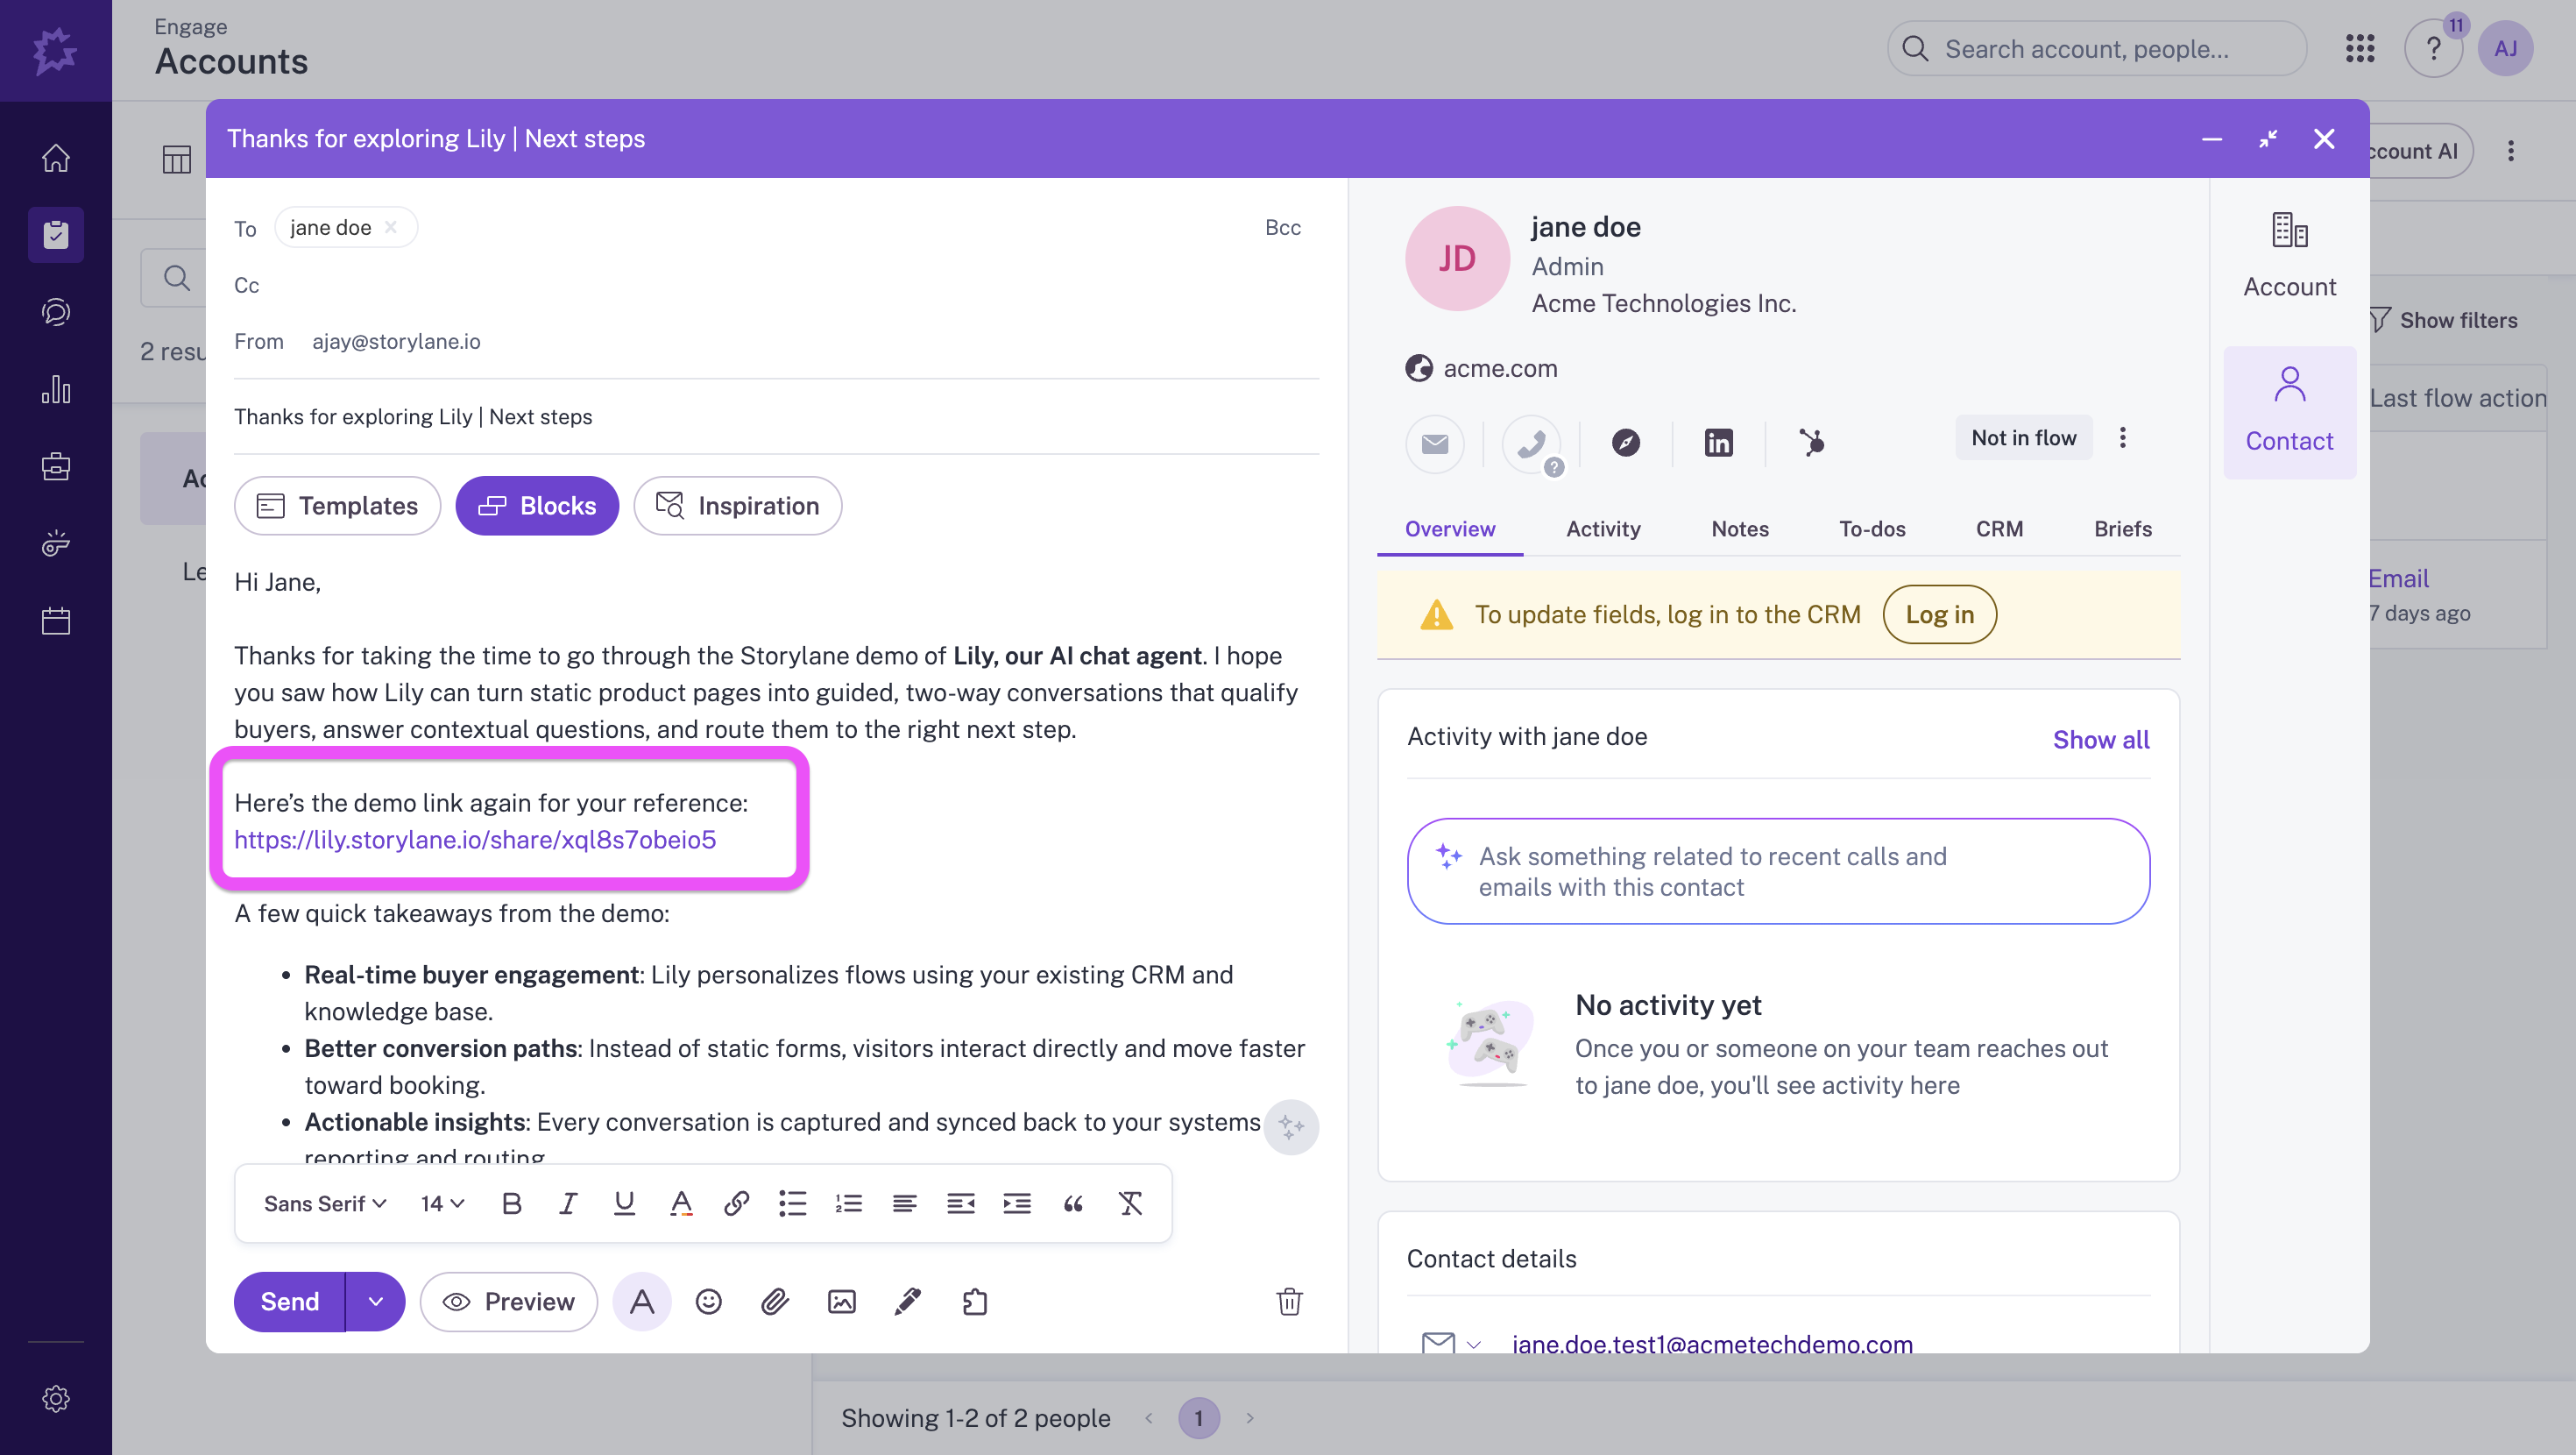Increase paragraph indent
2576x1455 pixels.
1017,1203
